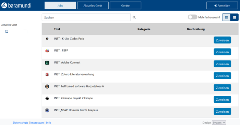Toggle the Mehrfachauswahl switch
The height and width of the screenshot is (125, 240).
tap(192, 17)
